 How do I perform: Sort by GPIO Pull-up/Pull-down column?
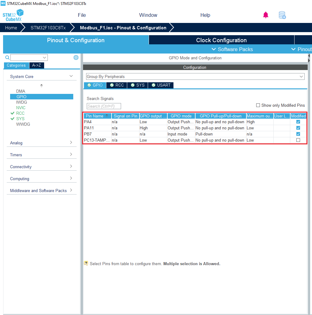coord(221,116)
